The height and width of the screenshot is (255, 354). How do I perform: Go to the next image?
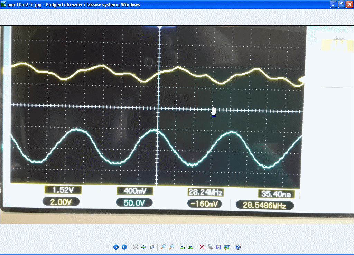click(x=124, y=247)
